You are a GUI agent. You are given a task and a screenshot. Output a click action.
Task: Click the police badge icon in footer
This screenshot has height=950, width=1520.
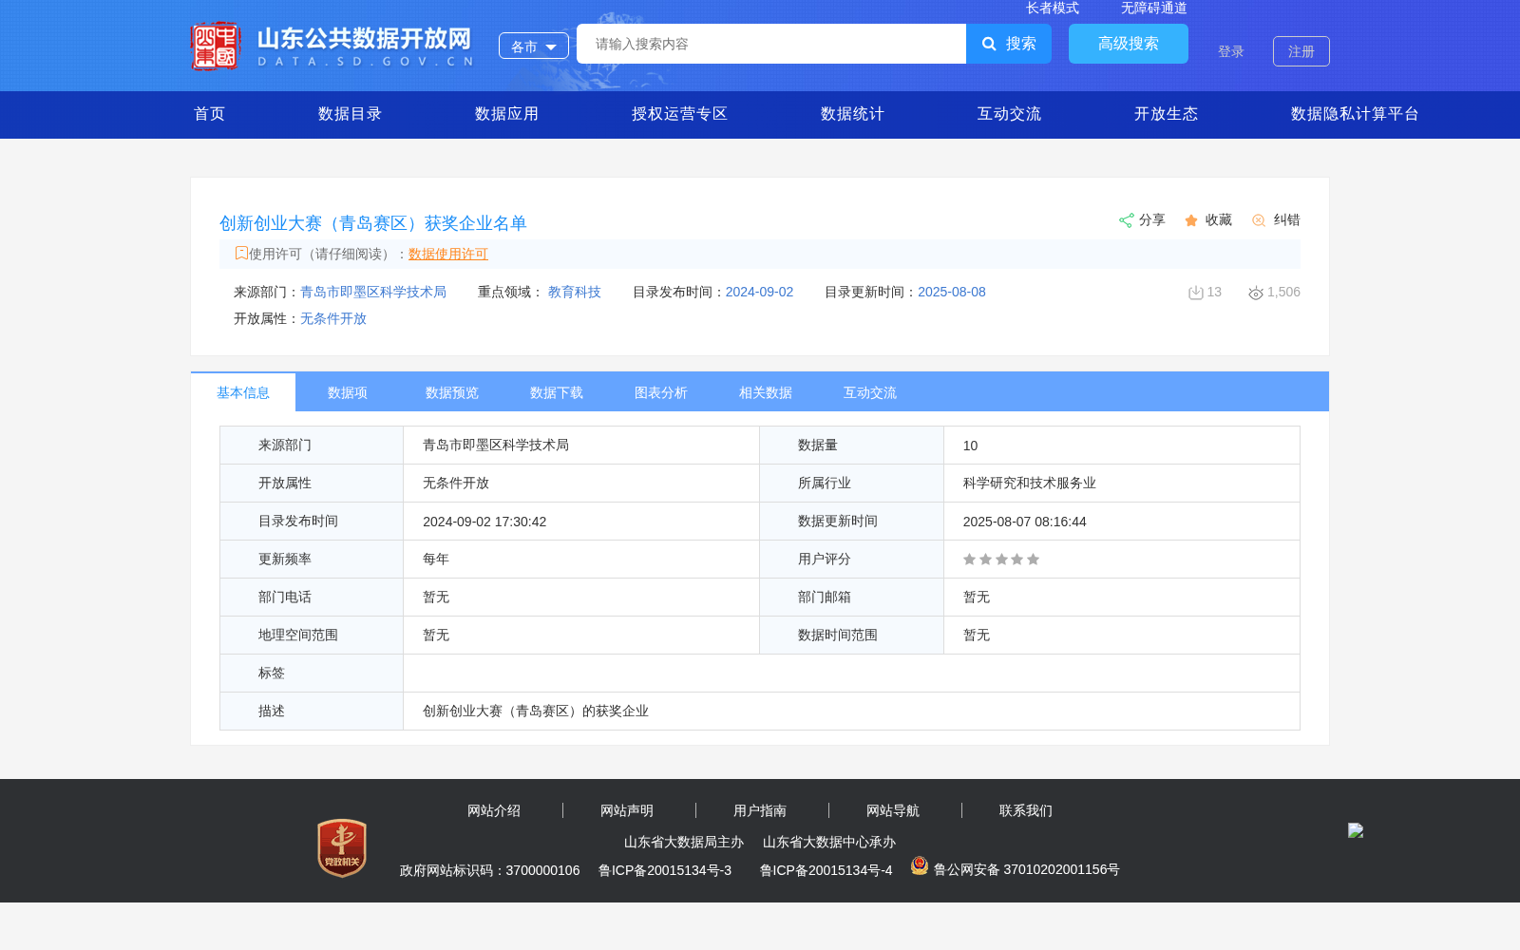919,865
